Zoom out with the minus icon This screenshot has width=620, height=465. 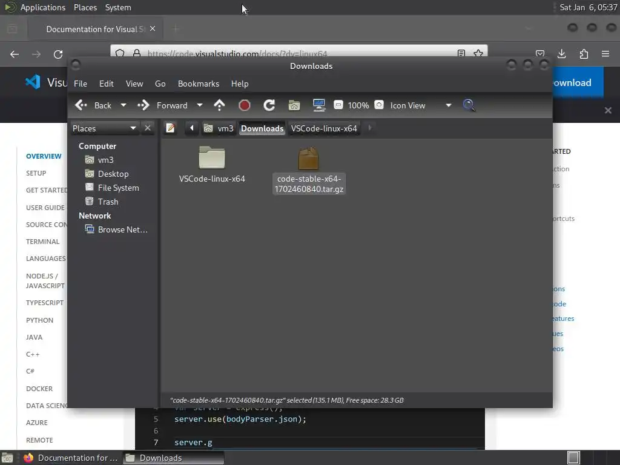338,105
